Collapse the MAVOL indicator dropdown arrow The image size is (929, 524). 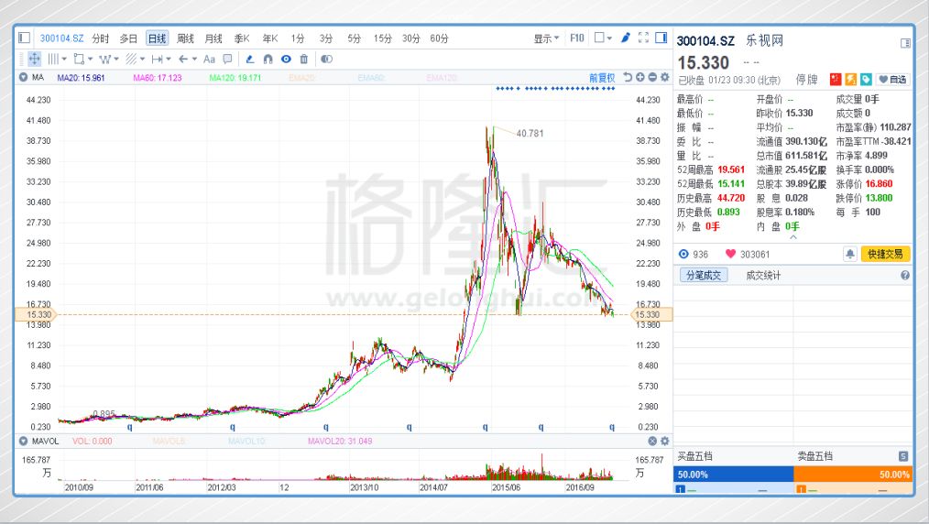point(23,442)
